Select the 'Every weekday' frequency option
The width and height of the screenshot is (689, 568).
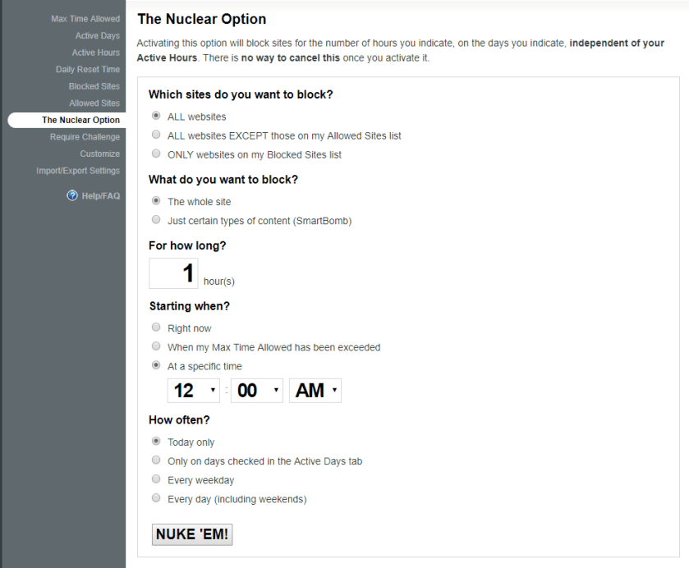point(156,480)
